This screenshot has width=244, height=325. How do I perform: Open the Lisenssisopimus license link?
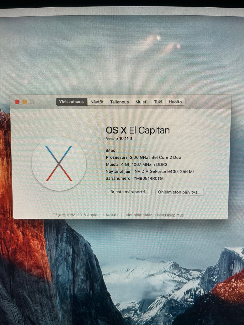click(x=169, y=215)
